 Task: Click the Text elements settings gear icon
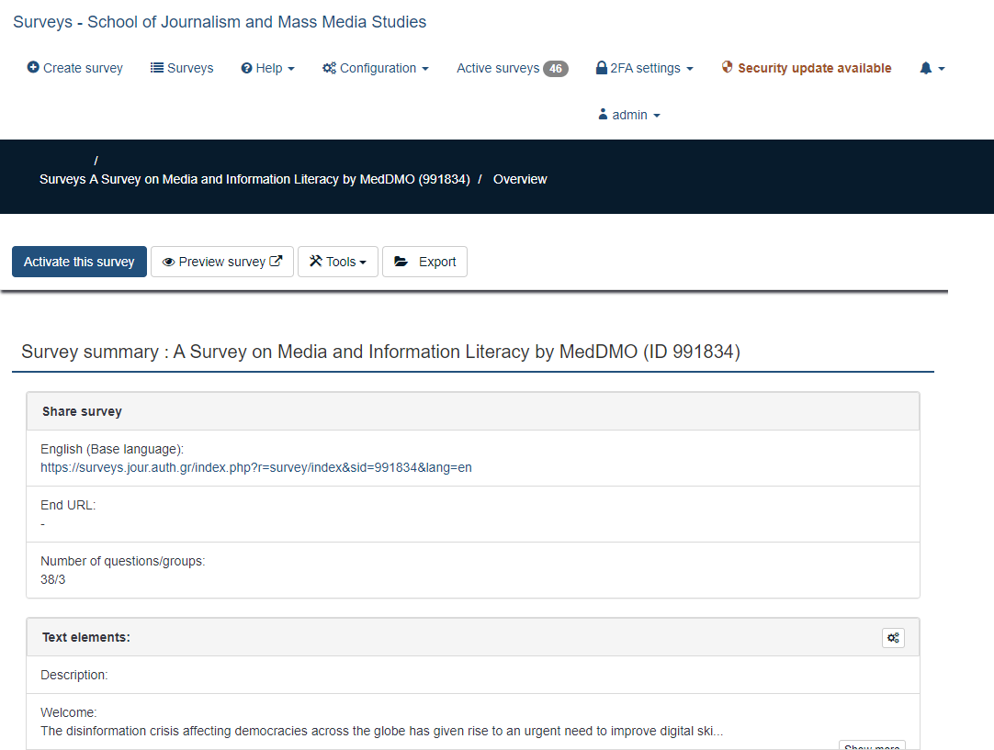coord(893,638)
